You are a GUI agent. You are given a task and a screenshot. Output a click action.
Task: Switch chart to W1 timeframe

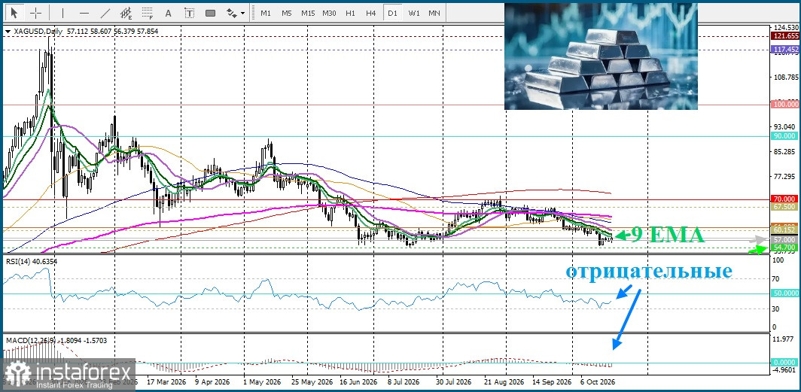click(x=414, y=14)
